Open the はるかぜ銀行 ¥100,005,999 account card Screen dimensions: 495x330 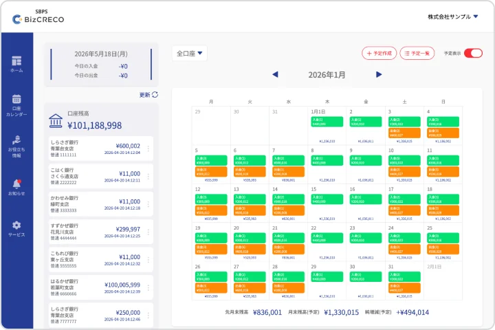[x=101, y=287]
